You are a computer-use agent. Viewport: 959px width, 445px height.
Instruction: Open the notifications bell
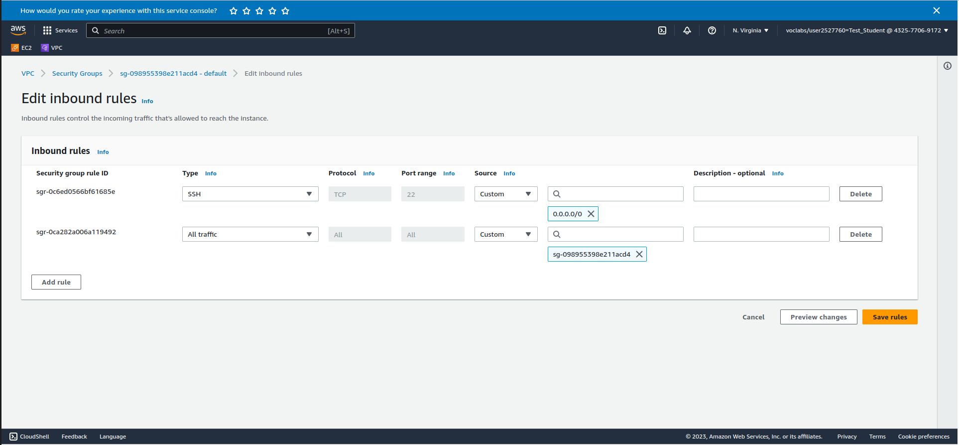pos(687,30)
